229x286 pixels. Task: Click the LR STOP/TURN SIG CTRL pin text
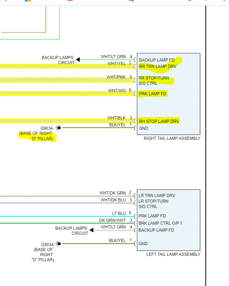pyautogui.click(x=153, y=204)
